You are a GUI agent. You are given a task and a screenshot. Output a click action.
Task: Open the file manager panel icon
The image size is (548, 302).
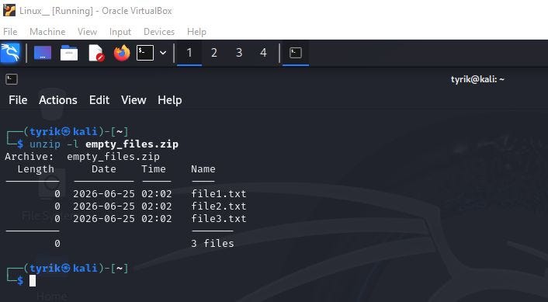pos(69,53)
